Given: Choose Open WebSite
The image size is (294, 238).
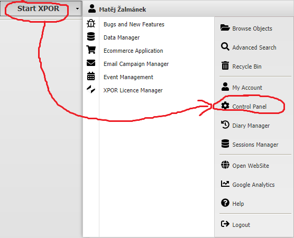Looking at the screenshot, I should [x=251, y=166].
